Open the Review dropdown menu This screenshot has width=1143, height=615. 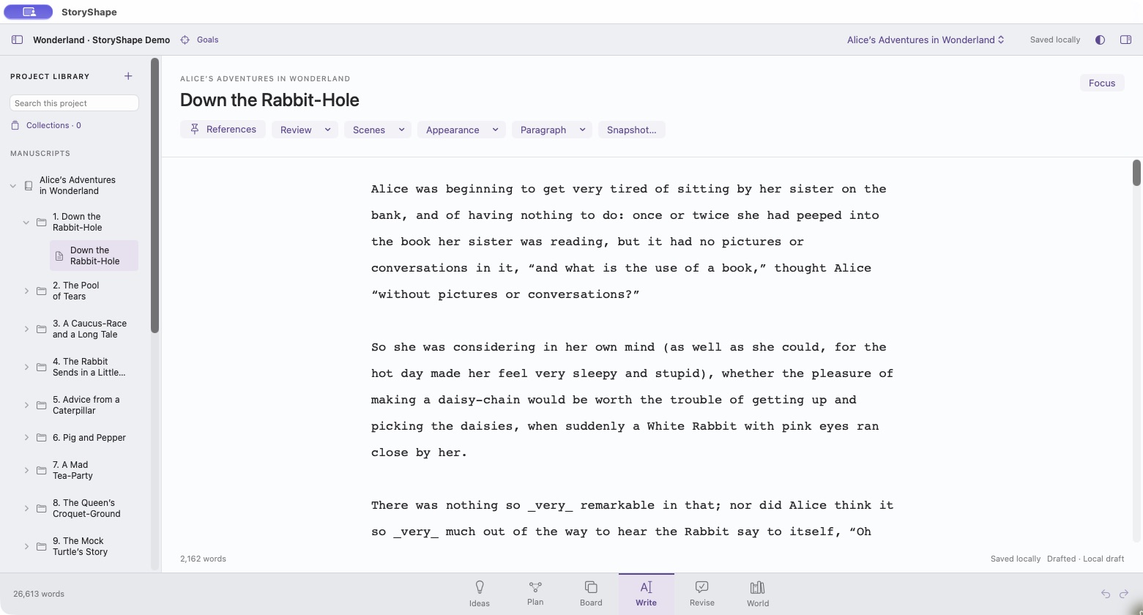pyautogui.click(x=305, y=130)
